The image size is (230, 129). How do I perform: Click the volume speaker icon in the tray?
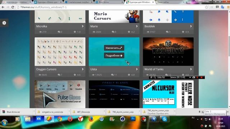point(210,119)
